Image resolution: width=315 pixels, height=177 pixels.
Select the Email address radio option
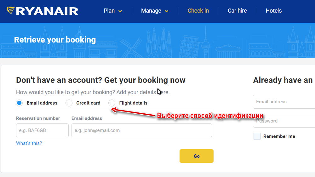click(19, 103)
